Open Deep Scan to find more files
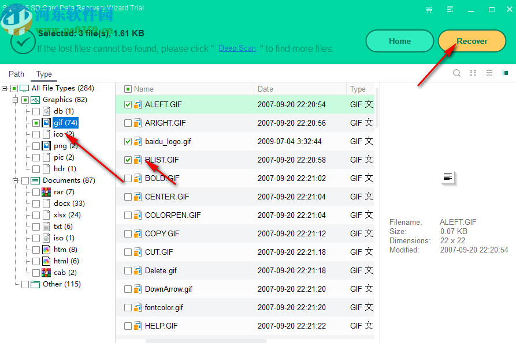The width and height of the screenshot is (516, 343). pyautogui.click(x=237, y=48)
